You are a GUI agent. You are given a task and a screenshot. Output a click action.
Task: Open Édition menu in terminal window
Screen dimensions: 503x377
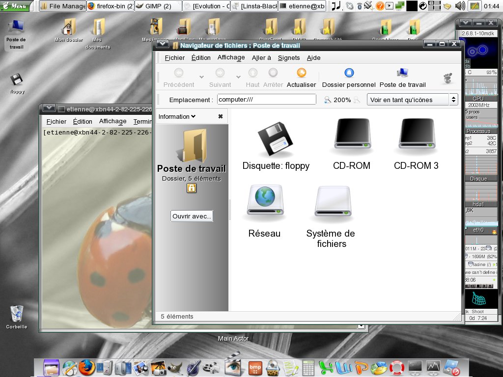coord(83,122)
